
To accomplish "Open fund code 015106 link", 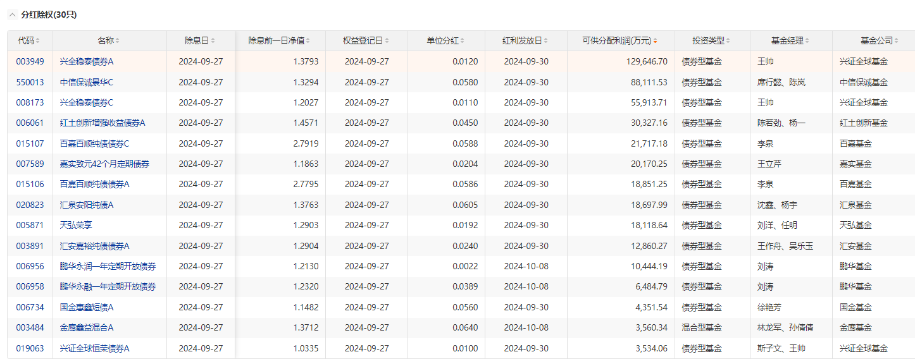I will 30,184.
